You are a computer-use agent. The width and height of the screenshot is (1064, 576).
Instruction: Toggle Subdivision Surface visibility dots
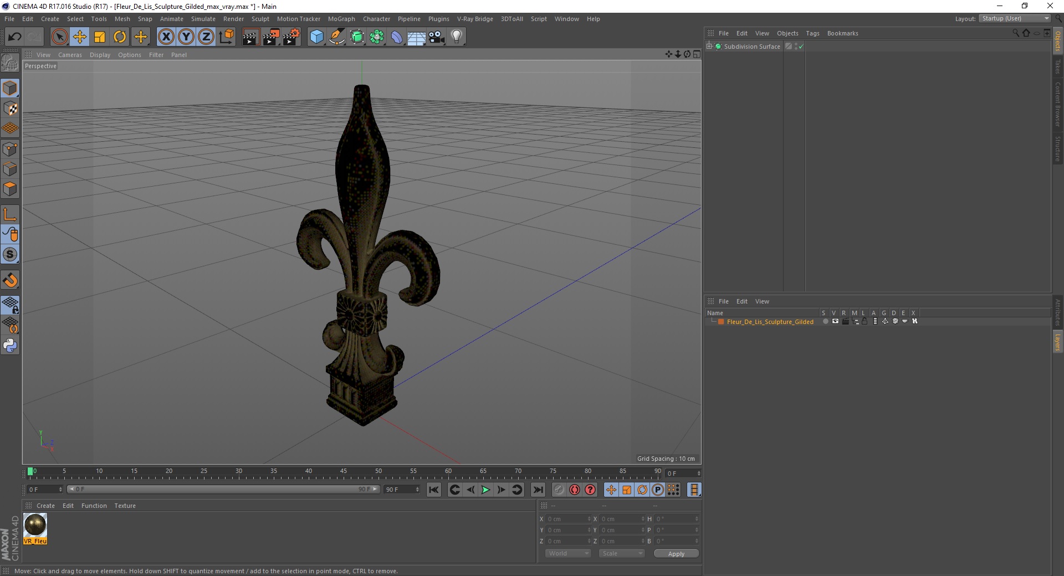796,47
